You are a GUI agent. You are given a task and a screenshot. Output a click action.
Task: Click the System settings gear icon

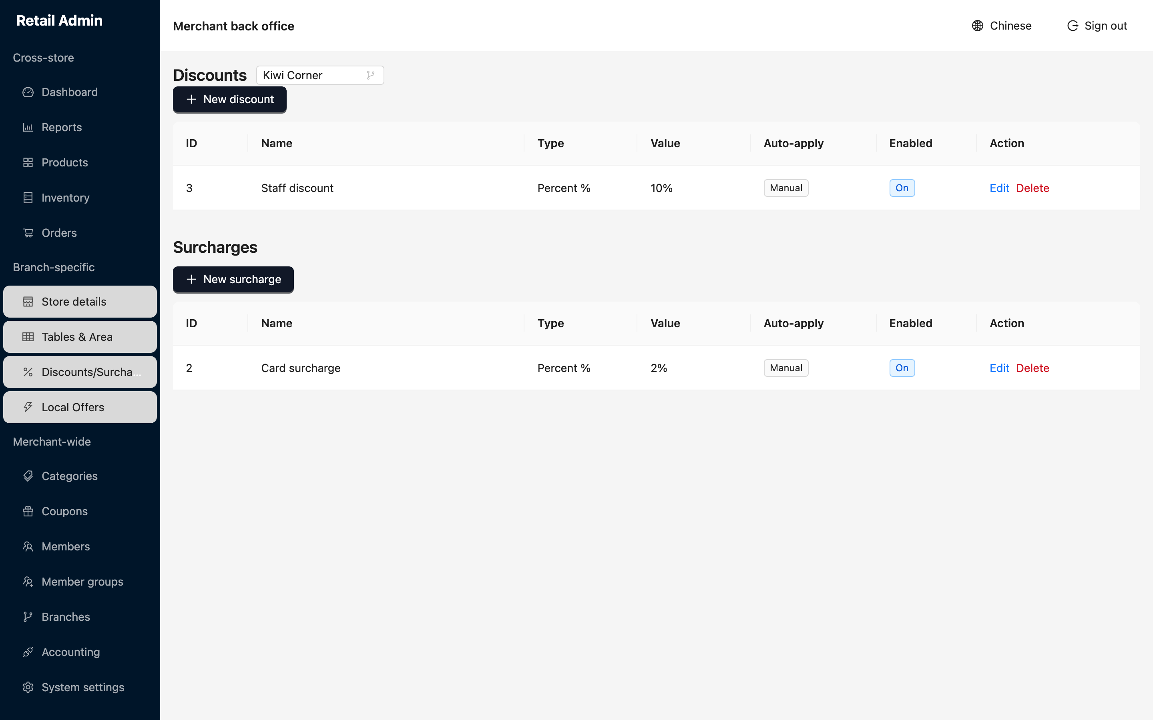28,687
